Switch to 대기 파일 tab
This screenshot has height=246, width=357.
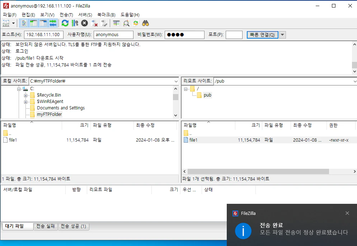(17, 226)
